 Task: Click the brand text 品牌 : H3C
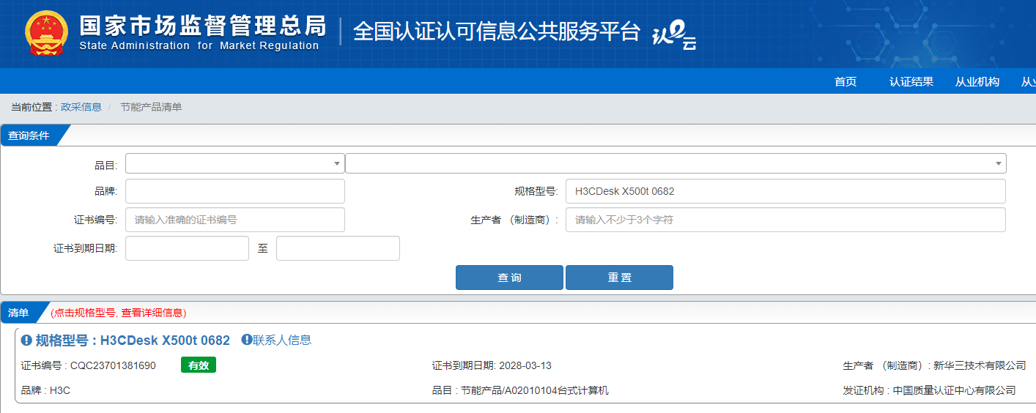point(46,390)
